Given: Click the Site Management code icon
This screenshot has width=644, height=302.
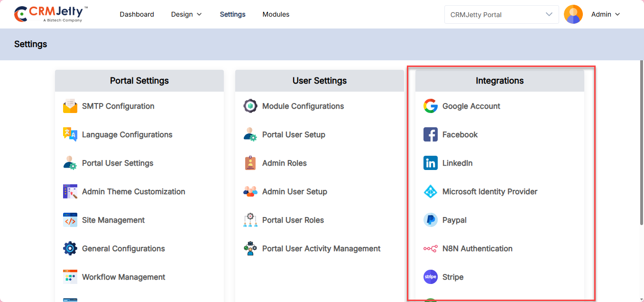Looking at the screenshot, I should click(70, 220).
